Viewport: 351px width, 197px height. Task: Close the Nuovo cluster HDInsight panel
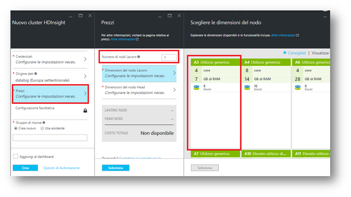(x=90, y=16)
